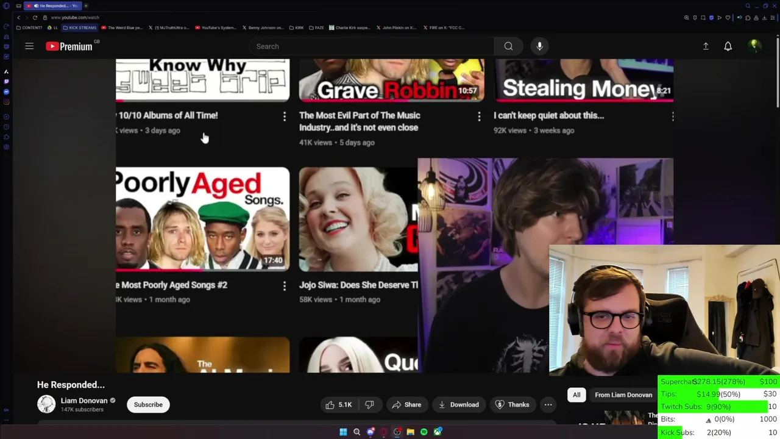The height and width of the screenshot is (439, 780).
Task: Open options for '10/10 Albums of All Time!' video
Action: 284,116
